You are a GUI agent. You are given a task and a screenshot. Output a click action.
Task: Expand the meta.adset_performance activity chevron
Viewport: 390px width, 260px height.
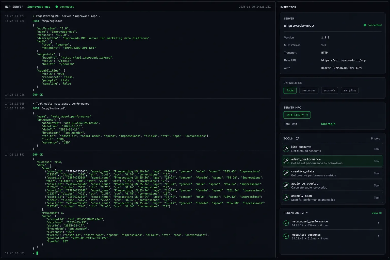(x=378, y=223)
